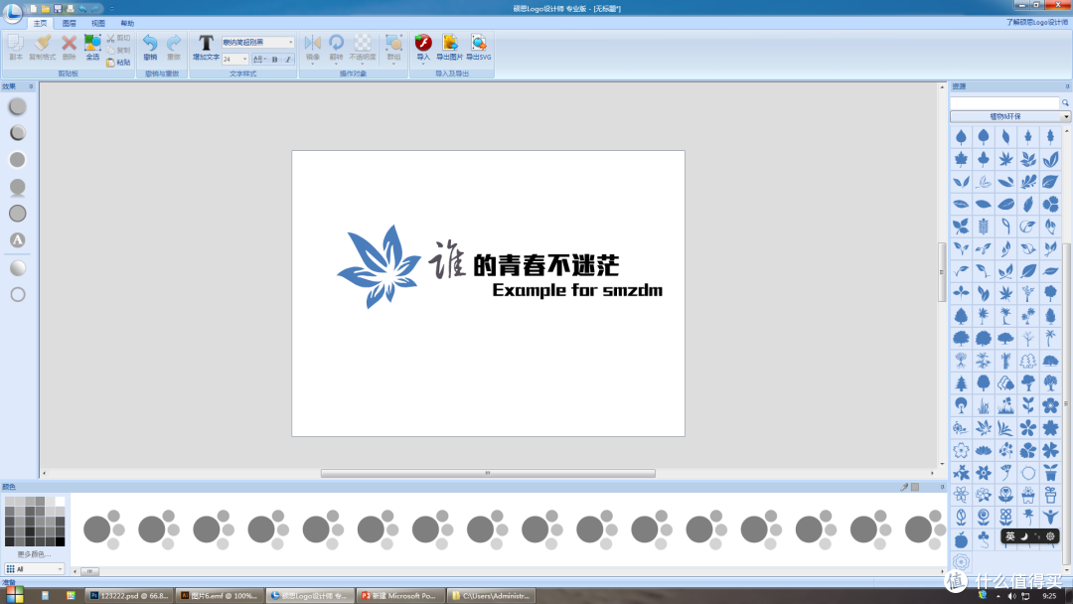Click the 粘贴 paste button
The image size is (1073, 604).
pos(118,63)
